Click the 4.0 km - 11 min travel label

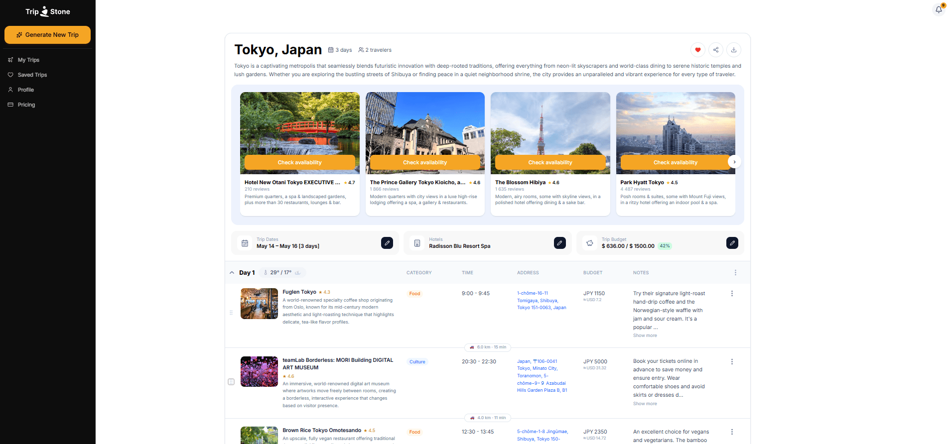[x=488, y=418]
